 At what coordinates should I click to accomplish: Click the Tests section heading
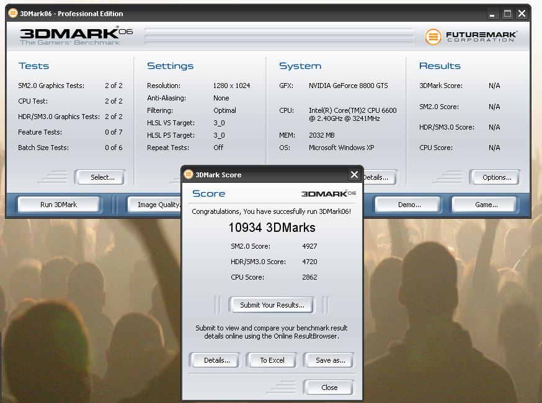pos(33,66)
